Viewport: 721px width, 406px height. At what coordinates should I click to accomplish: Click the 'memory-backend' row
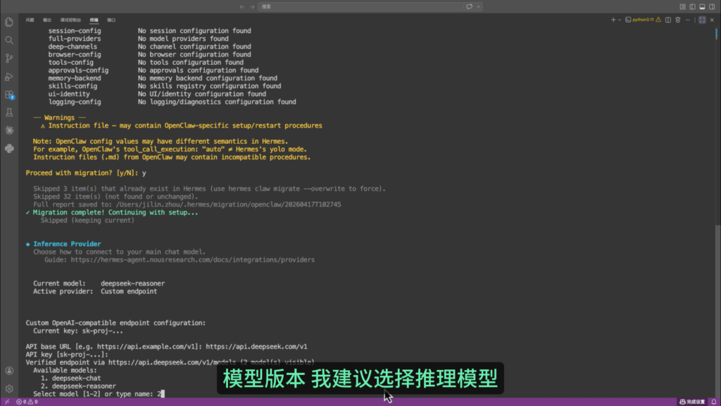(x=163, y=78)
